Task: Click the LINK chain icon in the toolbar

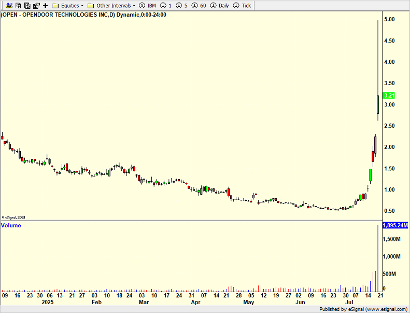Action: point(9,5)
